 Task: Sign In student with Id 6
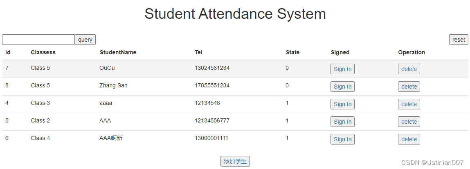pos(343,139)
